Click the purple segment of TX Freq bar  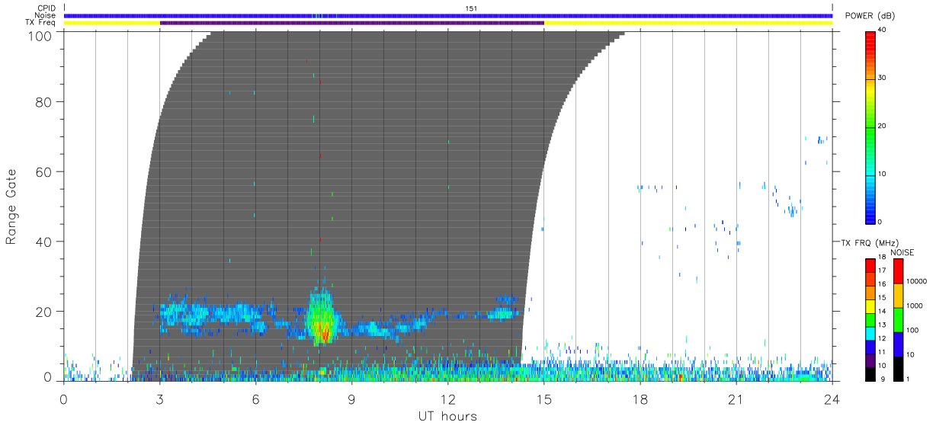click(x=352, y=23)
